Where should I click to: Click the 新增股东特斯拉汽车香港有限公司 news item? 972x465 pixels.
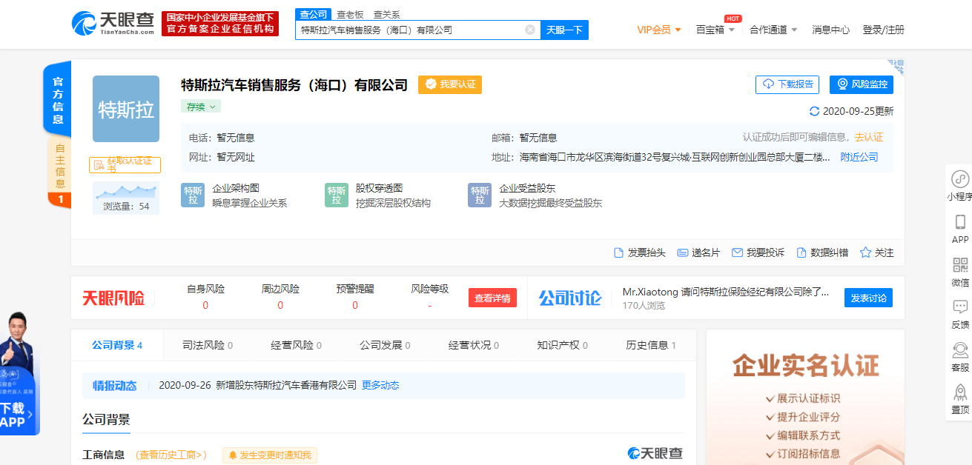point(286,385)
